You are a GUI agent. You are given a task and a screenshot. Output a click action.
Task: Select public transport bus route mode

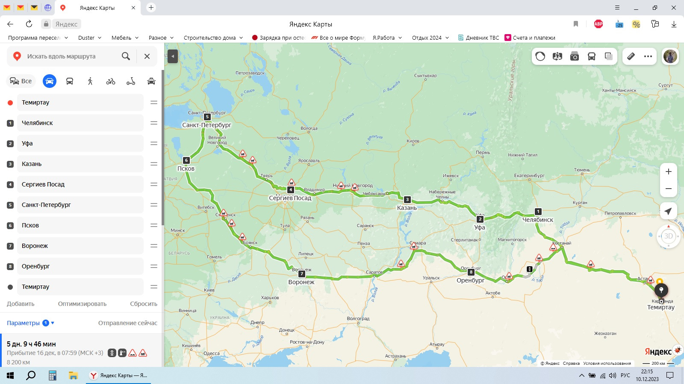(x=70, y=81)
